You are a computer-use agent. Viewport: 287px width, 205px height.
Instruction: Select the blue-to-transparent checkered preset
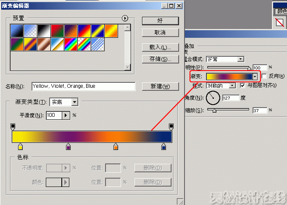(x=31, y=31)
